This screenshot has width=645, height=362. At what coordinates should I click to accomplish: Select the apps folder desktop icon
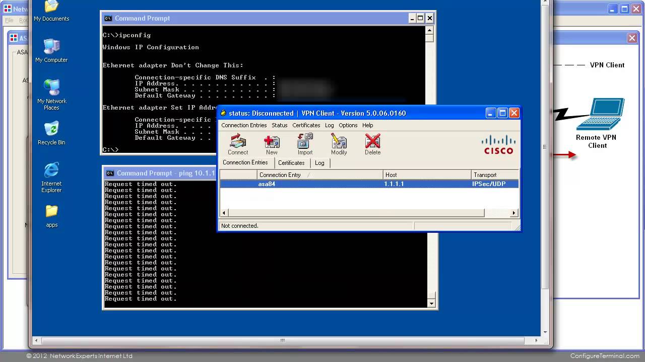coord(51,216)
